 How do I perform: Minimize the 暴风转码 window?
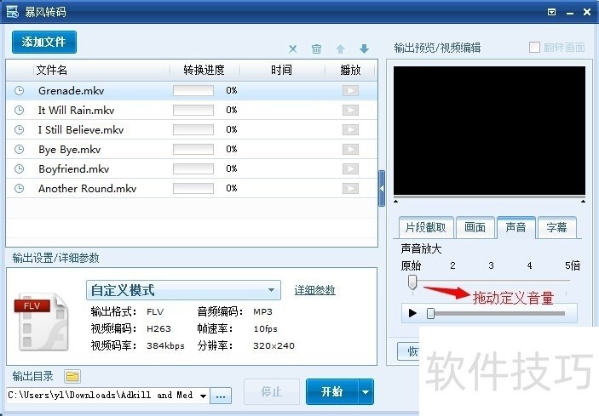570,13
